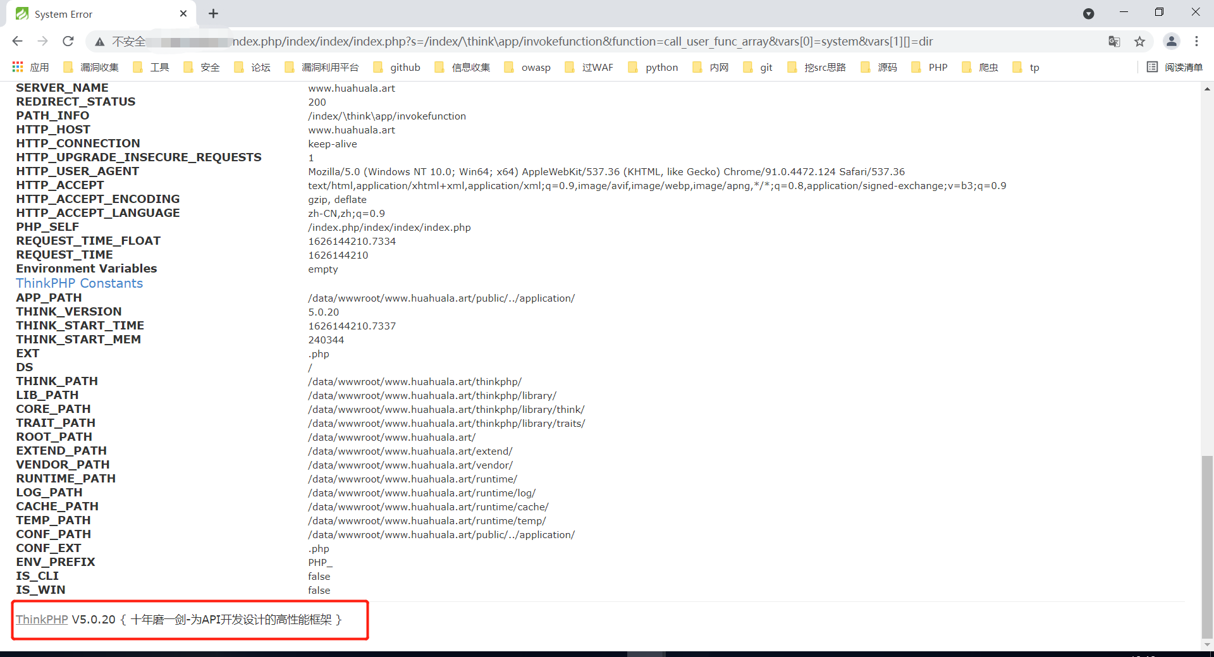1214x657 pixels.
Task: Open the 过WAF bookmark folder
Action: click(589, 67)
